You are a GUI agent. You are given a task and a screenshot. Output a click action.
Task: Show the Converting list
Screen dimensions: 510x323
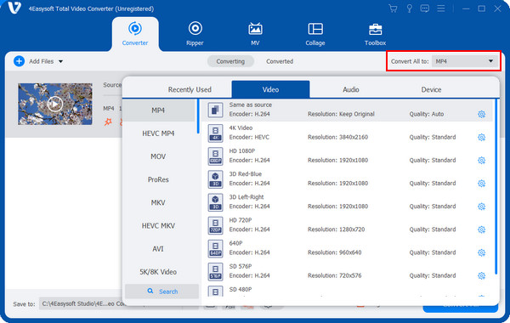(230, 61)
